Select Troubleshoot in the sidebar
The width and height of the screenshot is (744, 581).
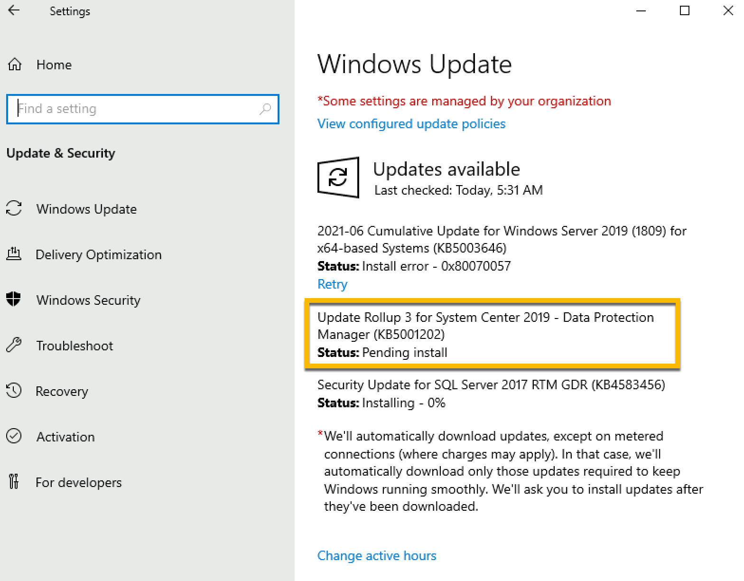point(75,346)
